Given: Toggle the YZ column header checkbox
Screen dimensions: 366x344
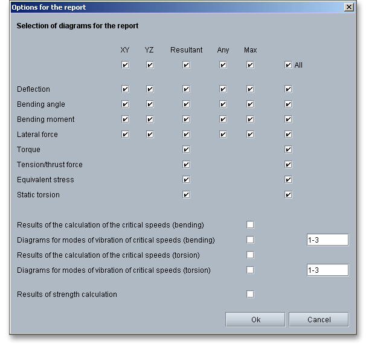Looking at the screenshot, I should pos(149,65).
